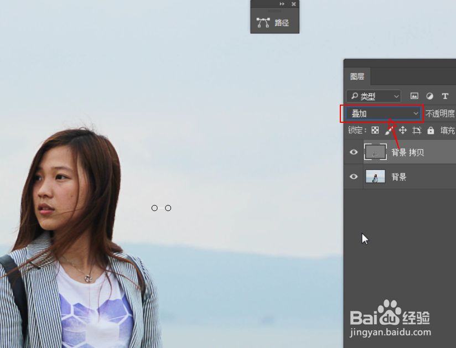
Task: Select the 背景 layer thumbnail
Action: coord(375,176)
